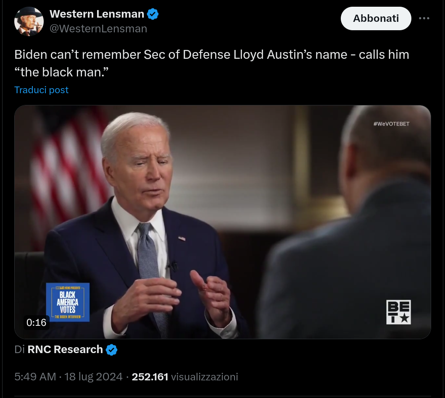Open the three-dot more options menu
This screenshot has width=445, height=398.
pos(424,18)
